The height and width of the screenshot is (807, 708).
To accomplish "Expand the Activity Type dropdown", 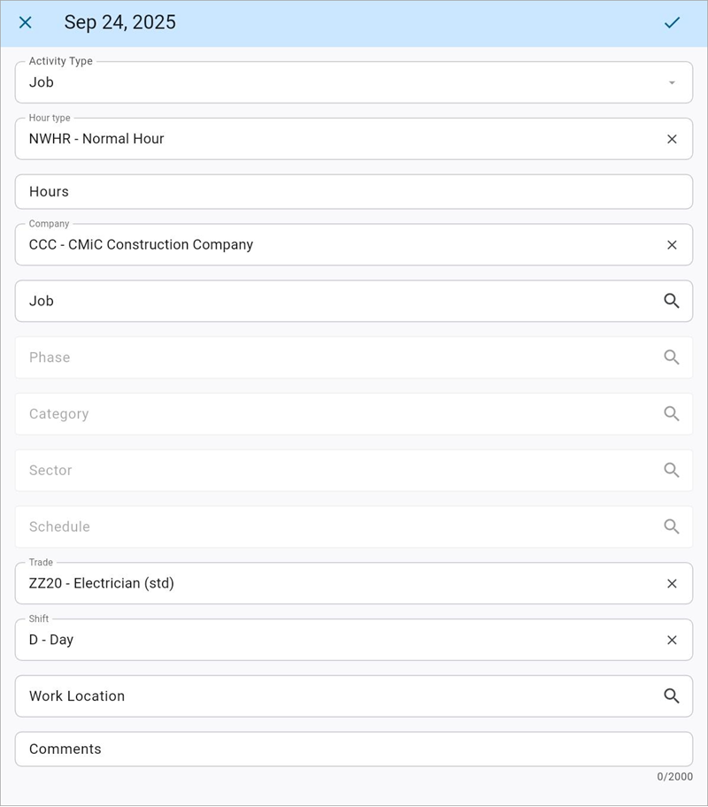I will click(x=671, y=81).
